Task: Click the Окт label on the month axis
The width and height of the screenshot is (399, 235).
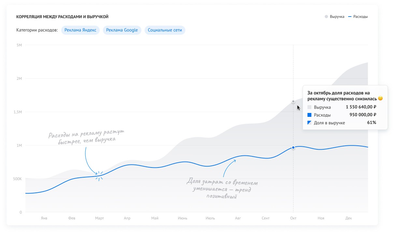Action: coord(293,218)
